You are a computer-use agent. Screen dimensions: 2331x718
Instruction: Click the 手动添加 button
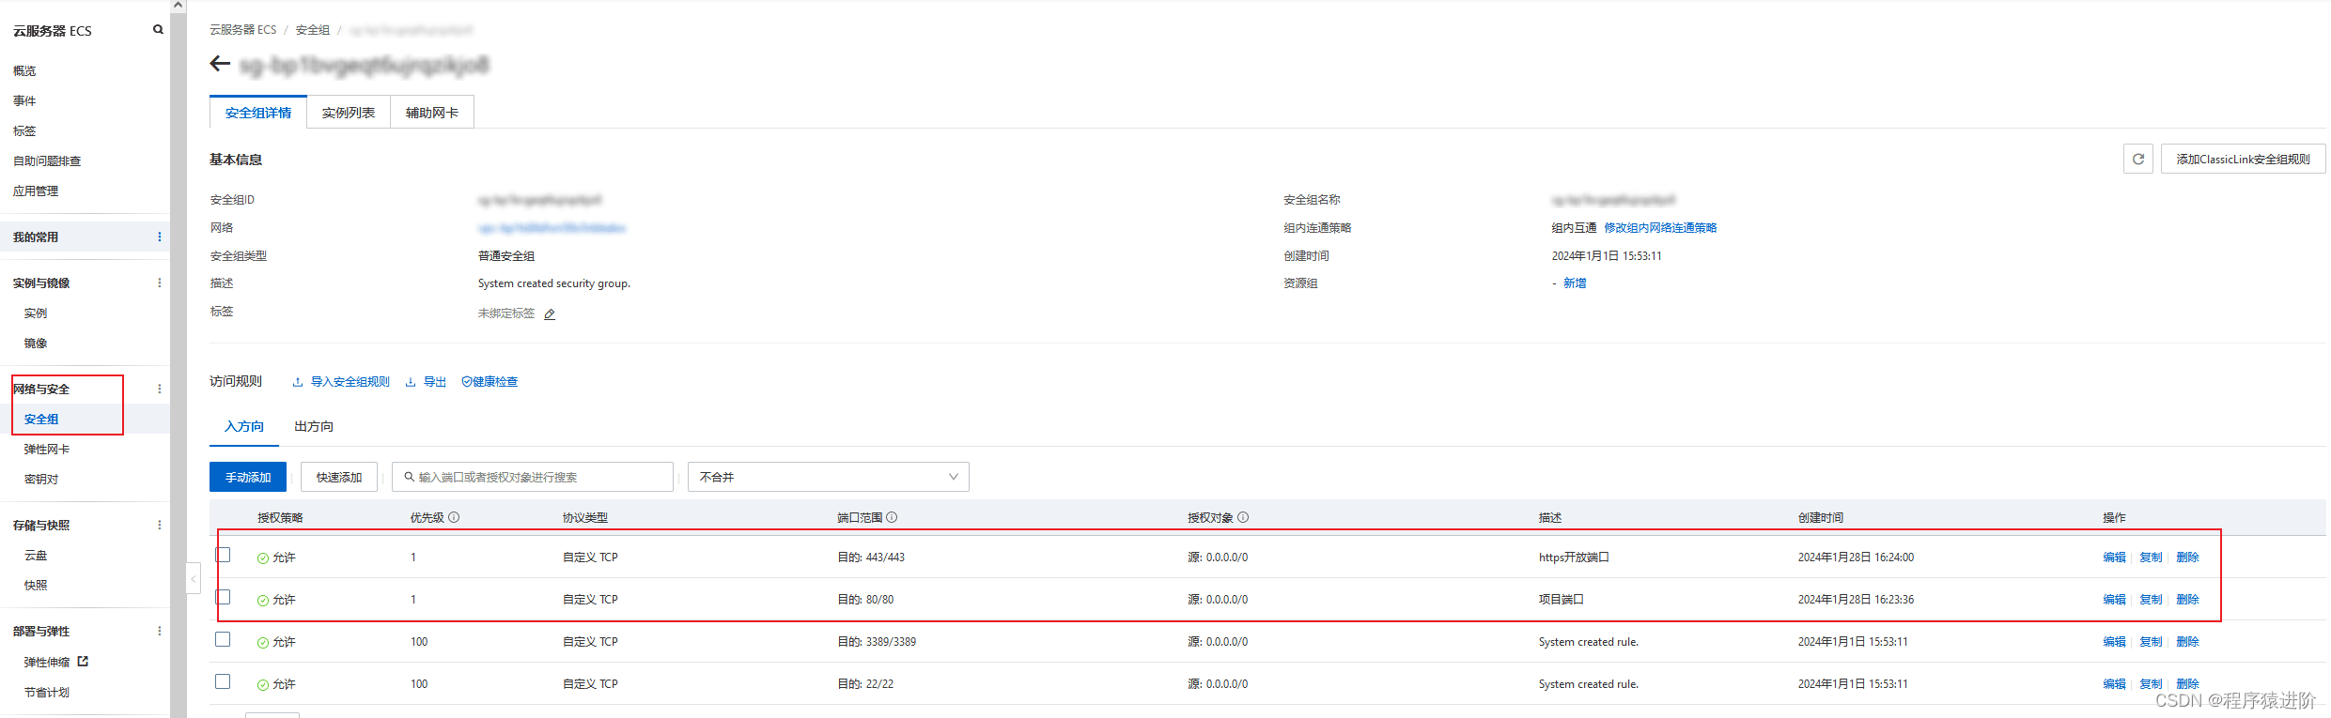pyautogui.click(x=248, y=477)
